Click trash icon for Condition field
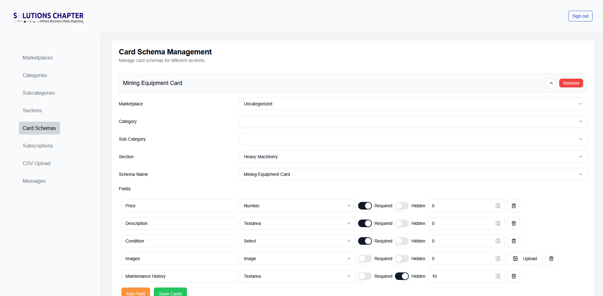 pyautogui.click(x=513, y=241)
